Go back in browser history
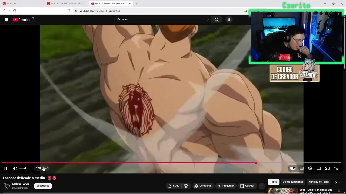This screenshot has width=346, height=194. coord(4,11)
